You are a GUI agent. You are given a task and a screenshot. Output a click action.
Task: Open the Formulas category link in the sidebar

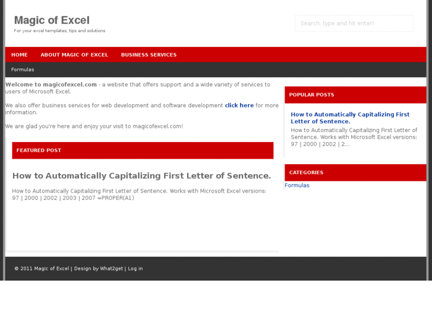[x=297, y=185]
